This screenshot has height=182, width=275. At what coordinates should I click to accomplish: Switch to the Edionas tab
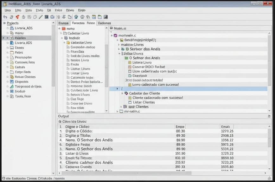point(104,23)
